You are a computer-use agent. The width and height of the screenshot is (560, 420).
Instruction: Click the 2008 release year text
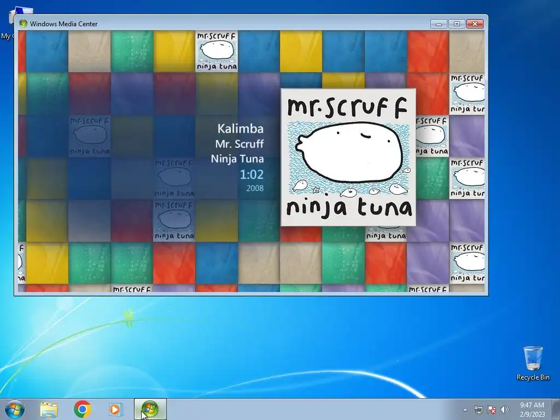coord(255,188)
